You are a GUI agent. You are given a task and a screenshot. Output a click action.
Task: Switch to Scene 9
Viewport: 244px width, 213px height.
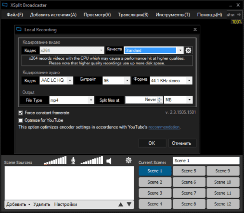(223, 171)
